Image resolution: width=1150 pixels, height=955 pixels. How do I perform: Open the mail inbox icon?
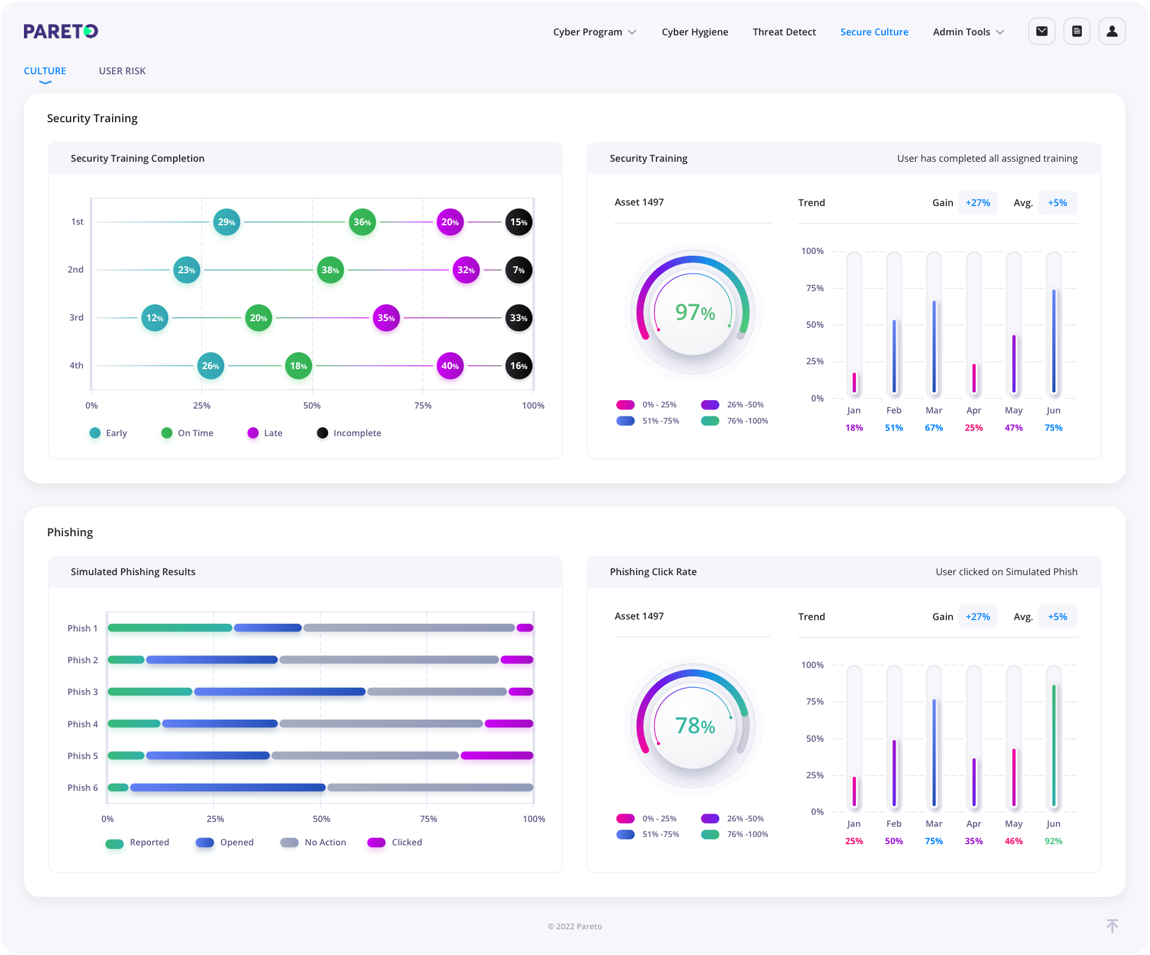point(1042,31)
